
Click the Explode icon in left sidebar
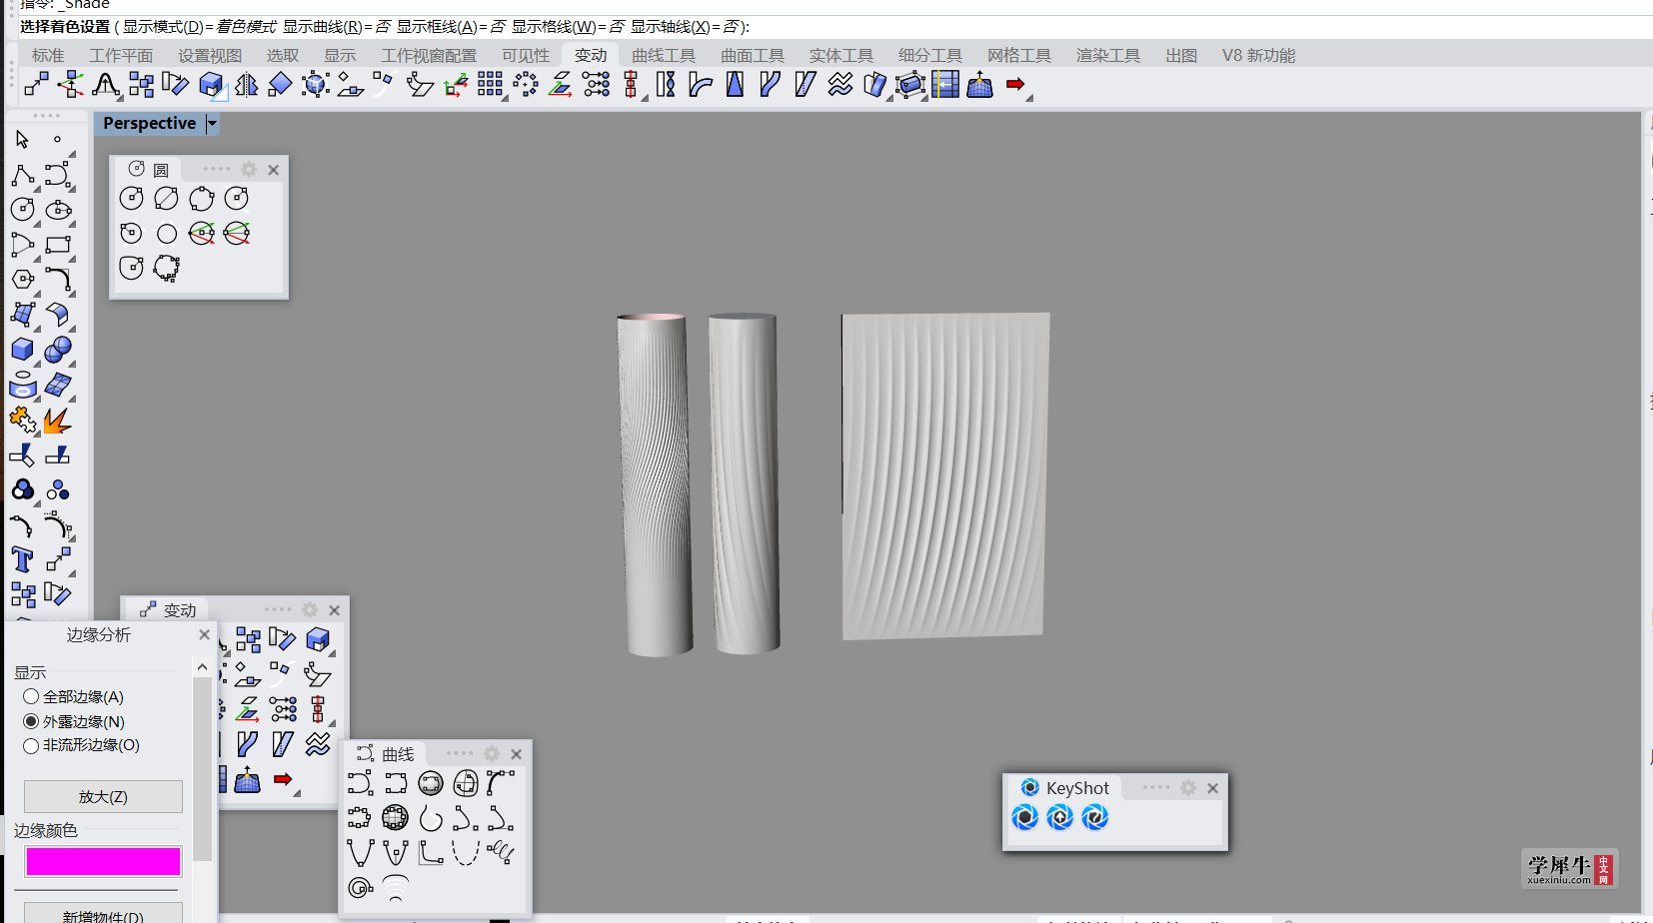coord(58,420)
